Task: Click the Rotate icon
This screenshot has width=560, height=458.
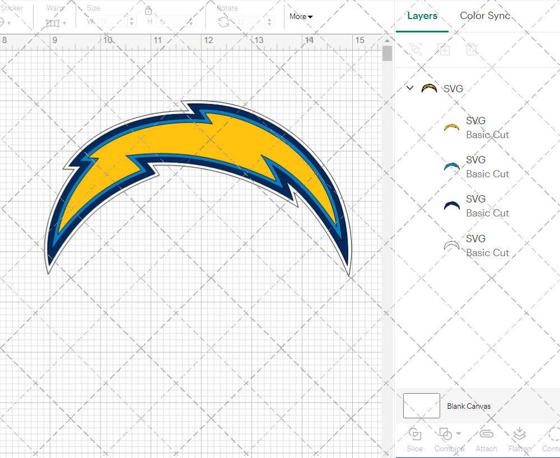Action: [x=224, y=22]
